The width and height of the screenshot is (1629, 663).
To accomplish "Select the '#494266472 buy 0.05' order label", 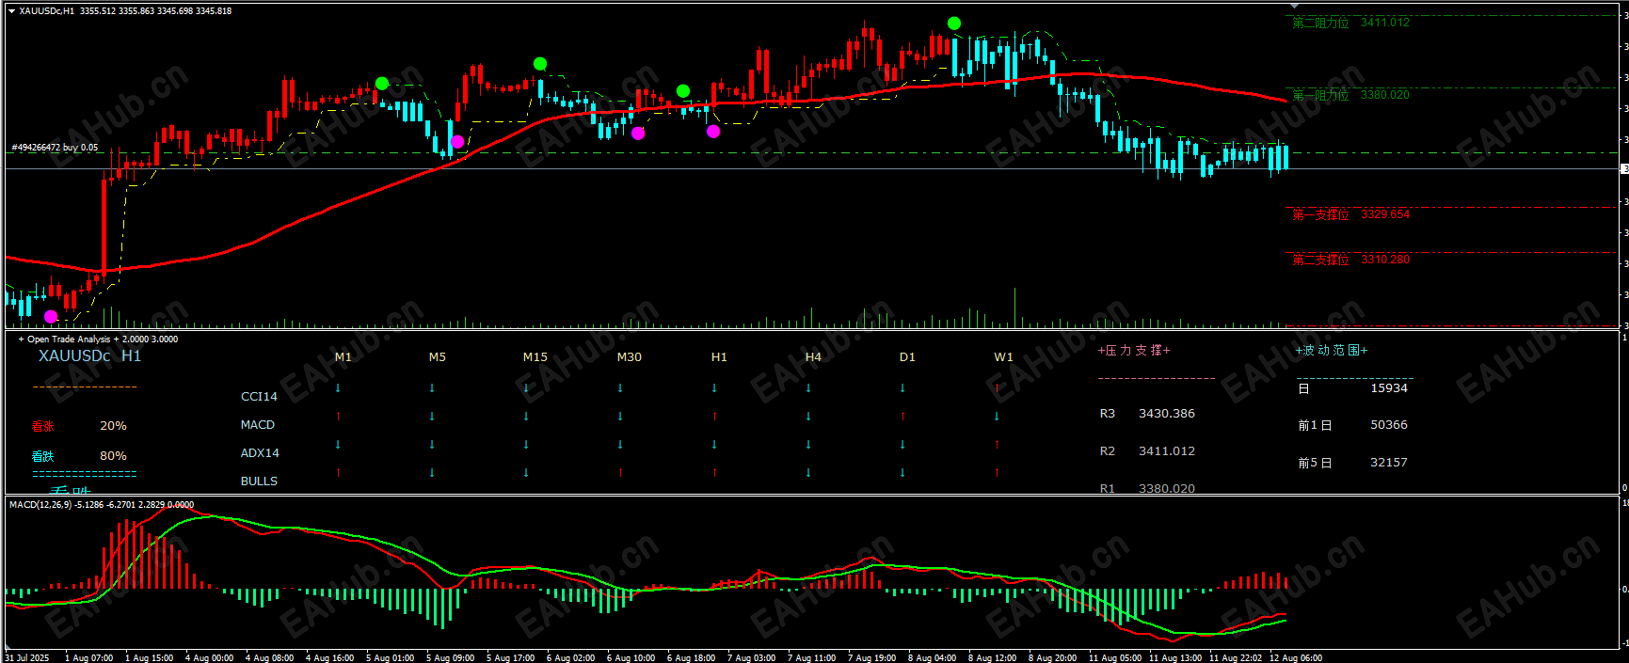I will [x=55, y=148].
